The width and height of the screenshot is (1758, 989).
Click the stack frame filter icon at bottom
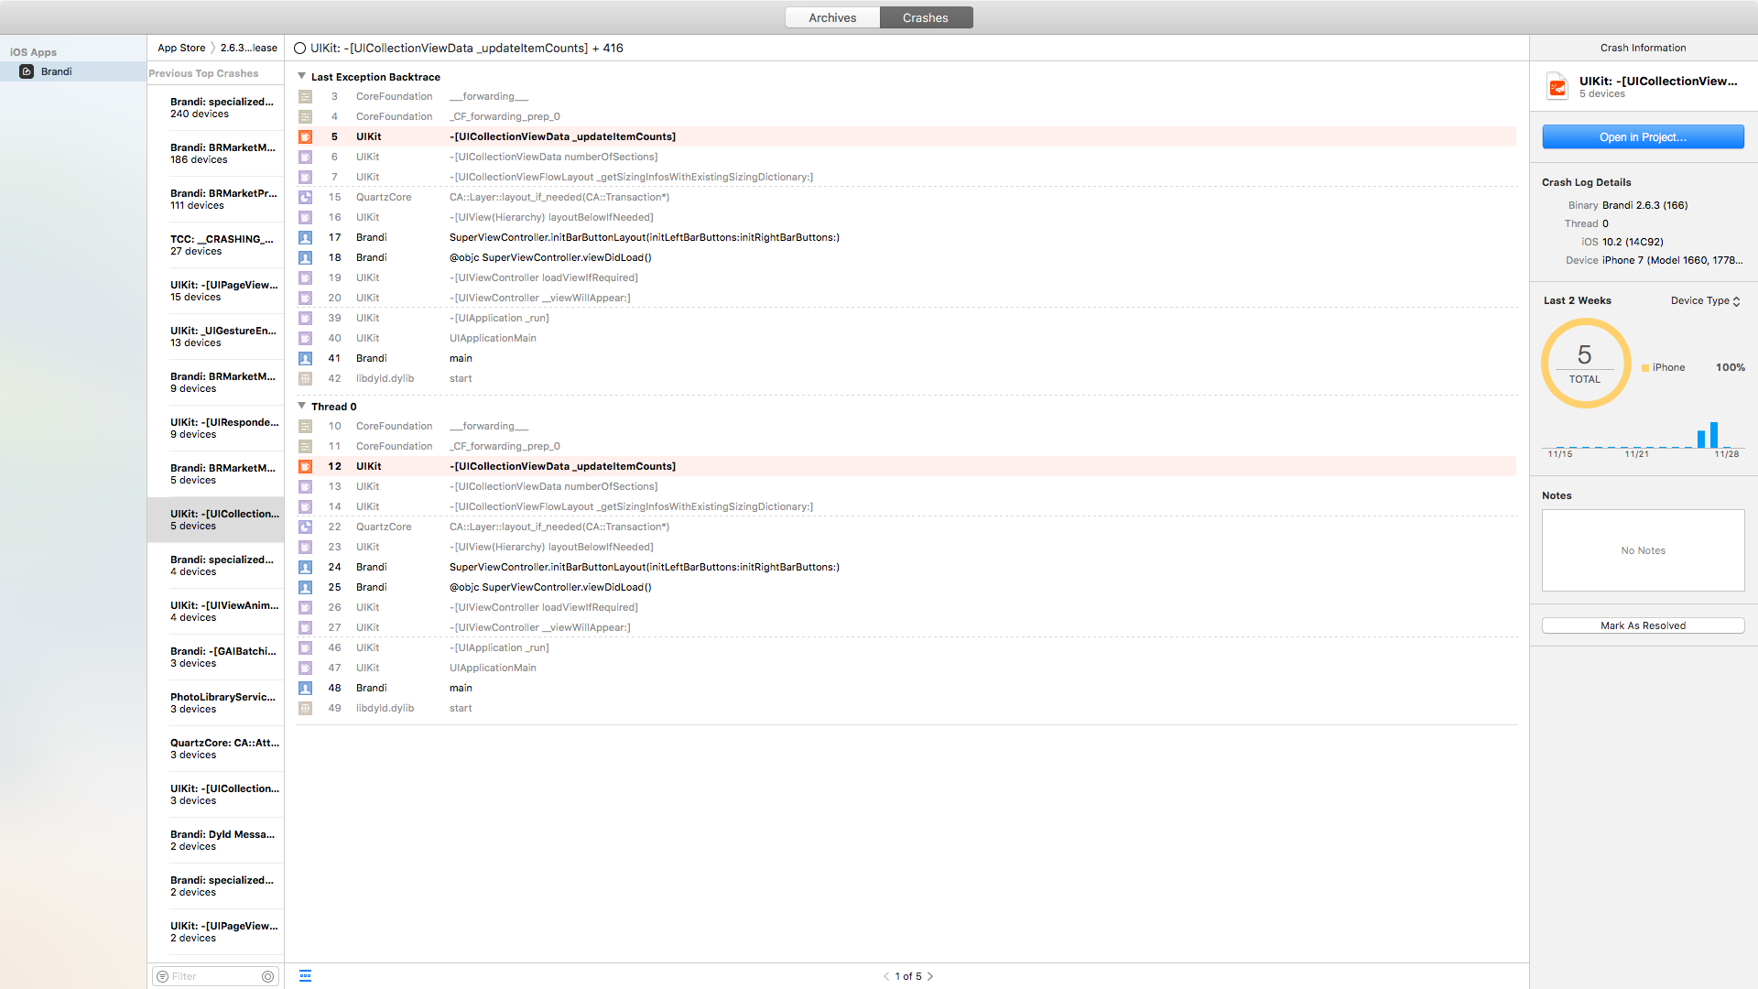(306, 976)
